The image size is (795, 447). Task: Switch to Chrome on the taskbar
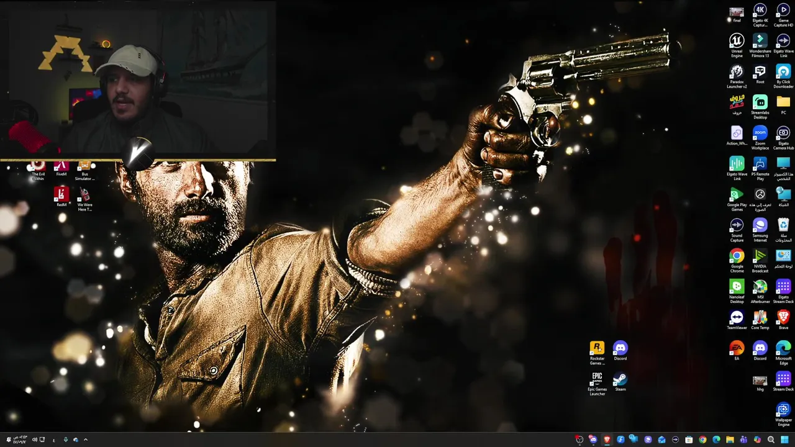pyautogui.click(x=702, y=440)
